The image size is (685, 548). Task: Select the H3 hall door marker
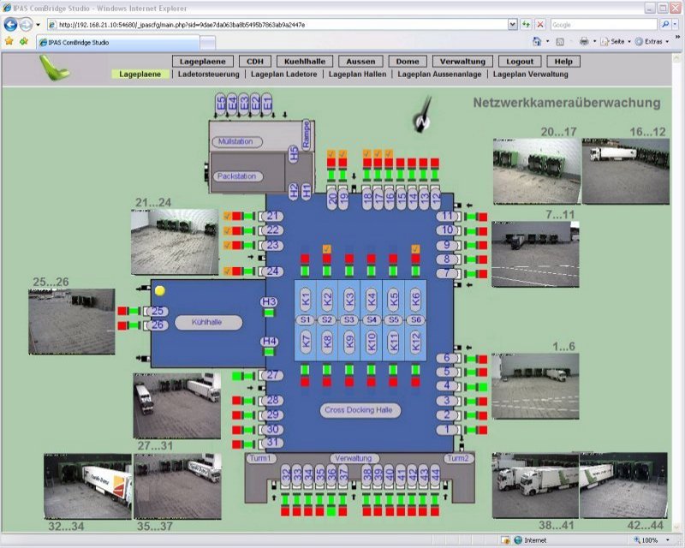269,301
